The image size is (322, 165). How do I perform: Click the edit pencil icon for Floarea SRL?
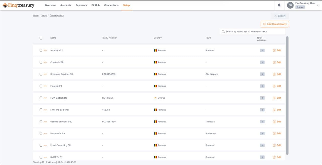tap(274, 86)
